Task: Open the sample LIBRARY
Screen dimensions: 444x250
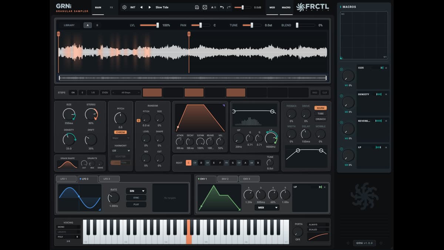Action: (69, 25)
